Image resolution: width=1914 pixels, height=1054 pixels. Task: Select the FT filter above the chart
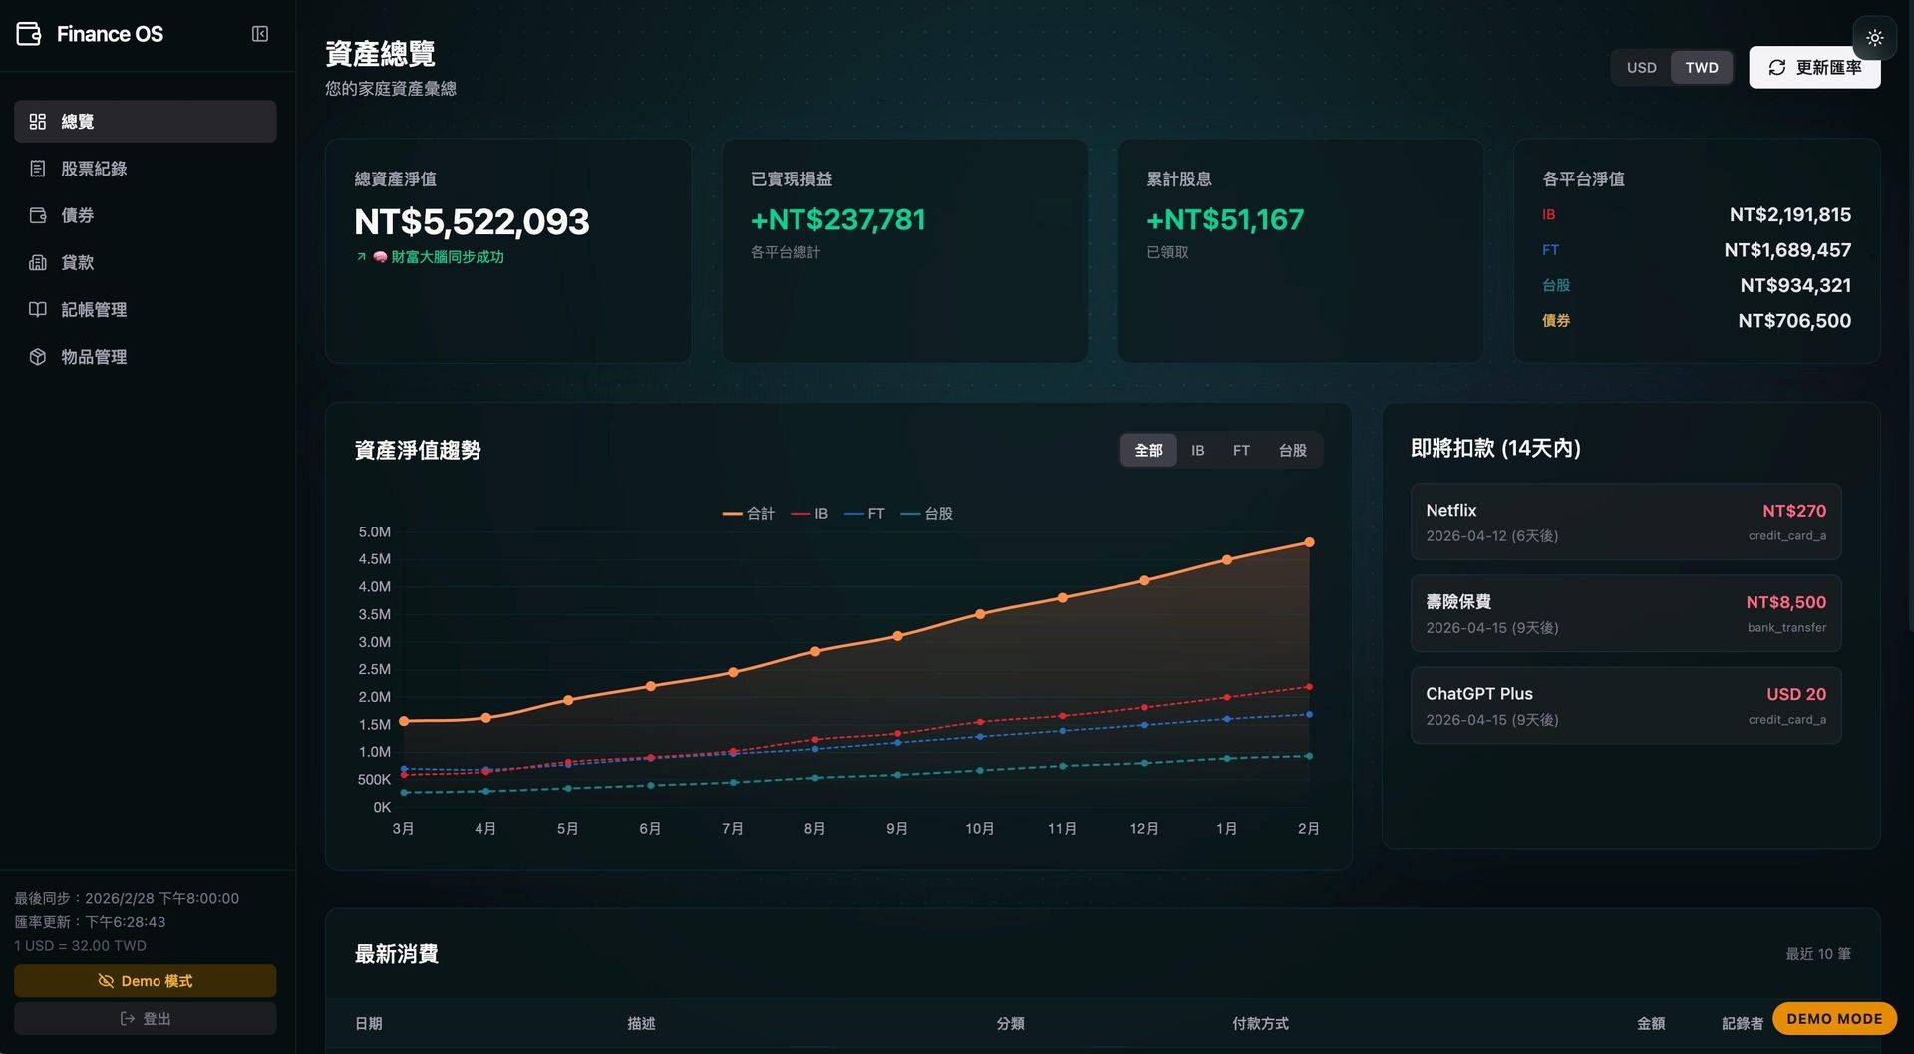(x=1241, y=450)
